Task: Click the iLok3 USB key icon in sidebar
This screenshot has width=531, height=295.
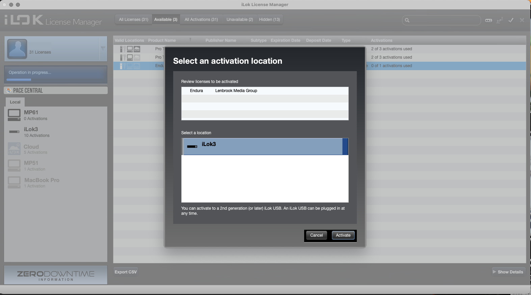Action: click(14, 132)
